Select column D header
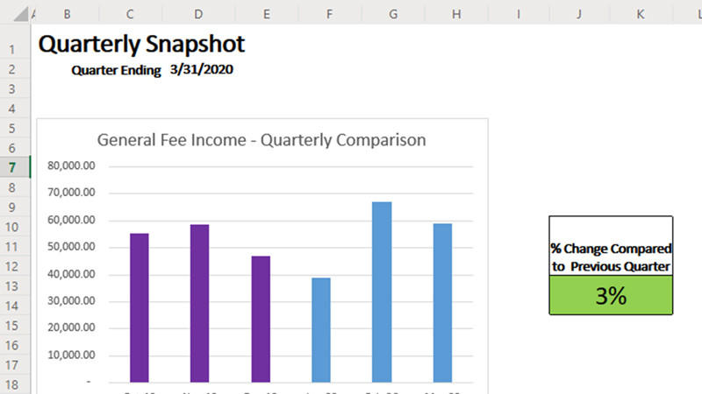Viewport: 702px width, 394px height. pos(198,14)
